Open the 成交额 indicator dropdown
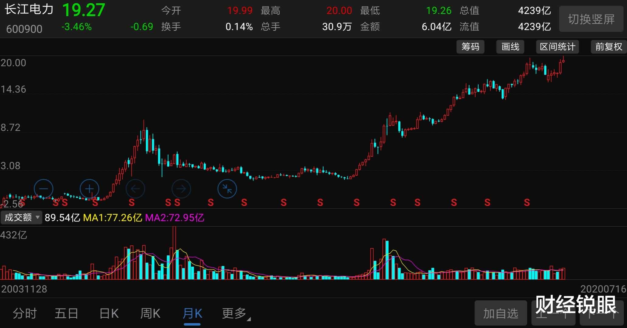 pos(21,217)
